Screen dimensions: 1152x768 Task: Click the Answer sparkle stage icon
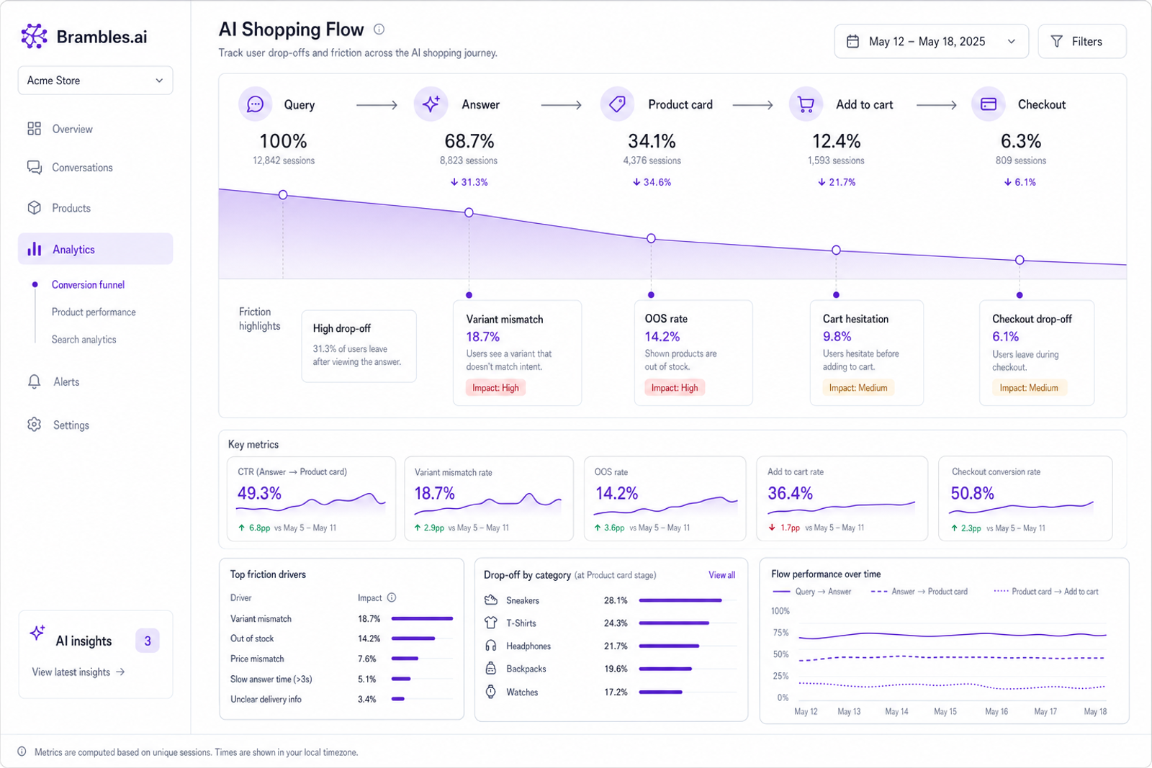click(431, 104)
